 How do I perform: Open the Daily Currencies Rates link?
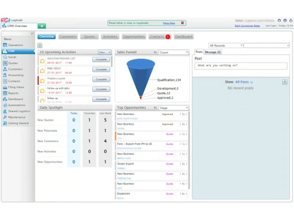(x=247, y=26)
